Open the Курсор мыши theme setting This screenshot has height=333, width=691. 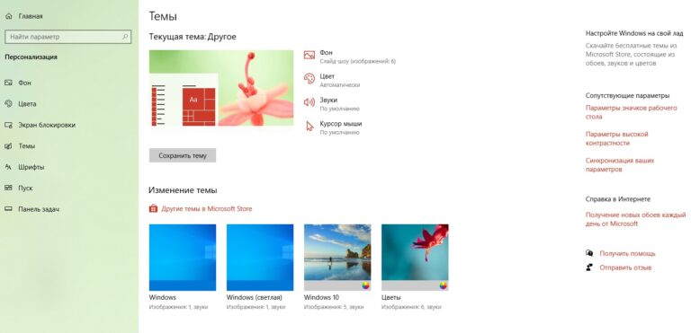[333, 128]
